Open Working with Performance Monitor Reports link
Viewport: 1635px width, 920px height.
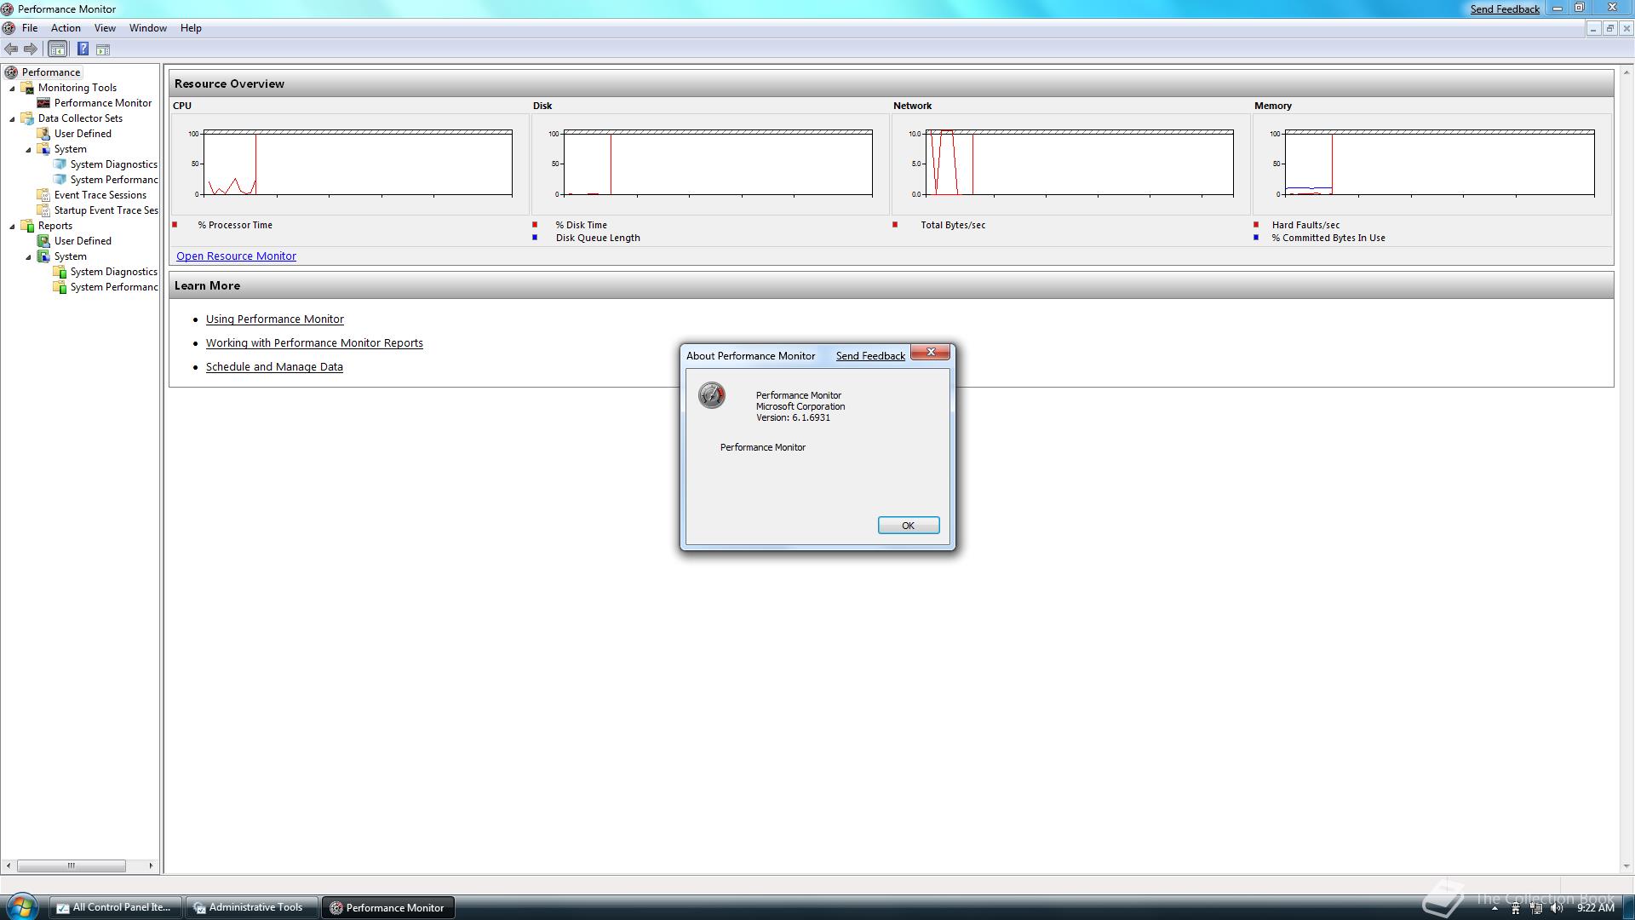(x=314, y=343)
